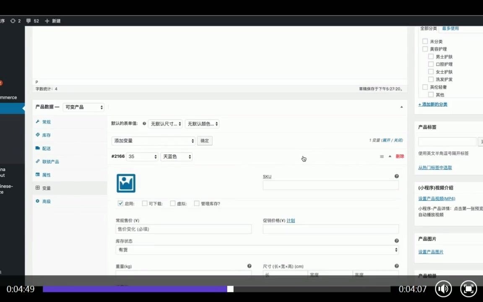This screenshot has height=302, width=483.
Task: Click the 从热门标签中选取 link
Action: coord(435,168)
